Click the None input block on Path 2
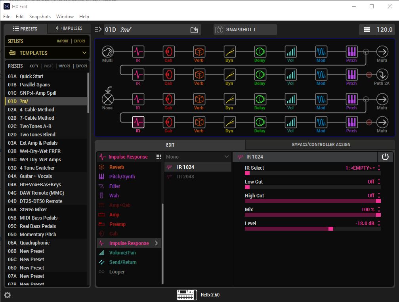 (108, 99)
